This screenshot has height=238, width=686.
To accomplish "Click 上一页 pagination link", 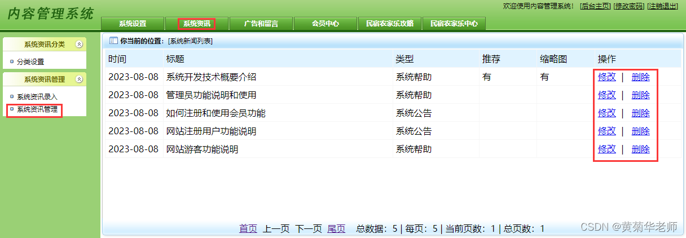I will click(276, 228).
